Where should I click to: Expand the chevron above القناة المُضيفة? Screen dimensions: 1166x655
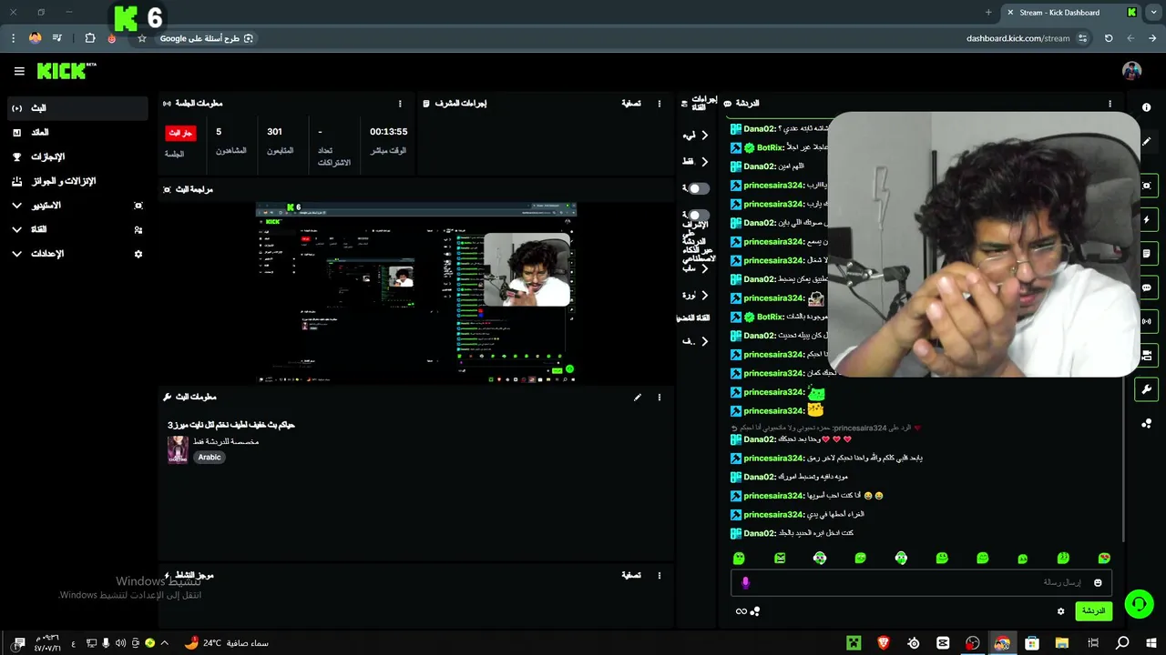pyautogui.click(x=704, y=296)
